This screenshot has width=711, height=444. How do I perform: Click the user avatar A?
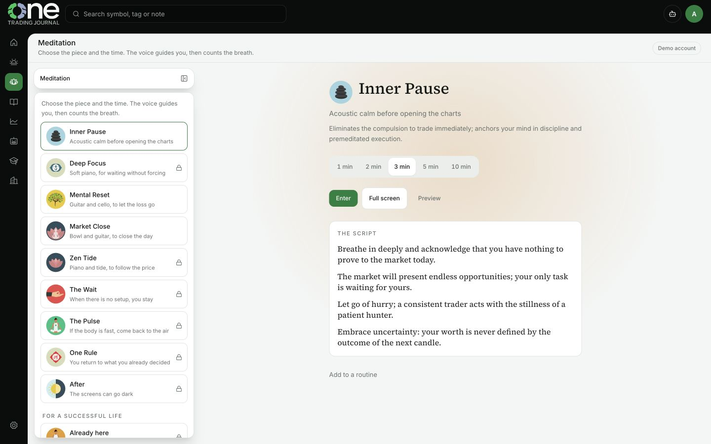[x=694, y=14]
